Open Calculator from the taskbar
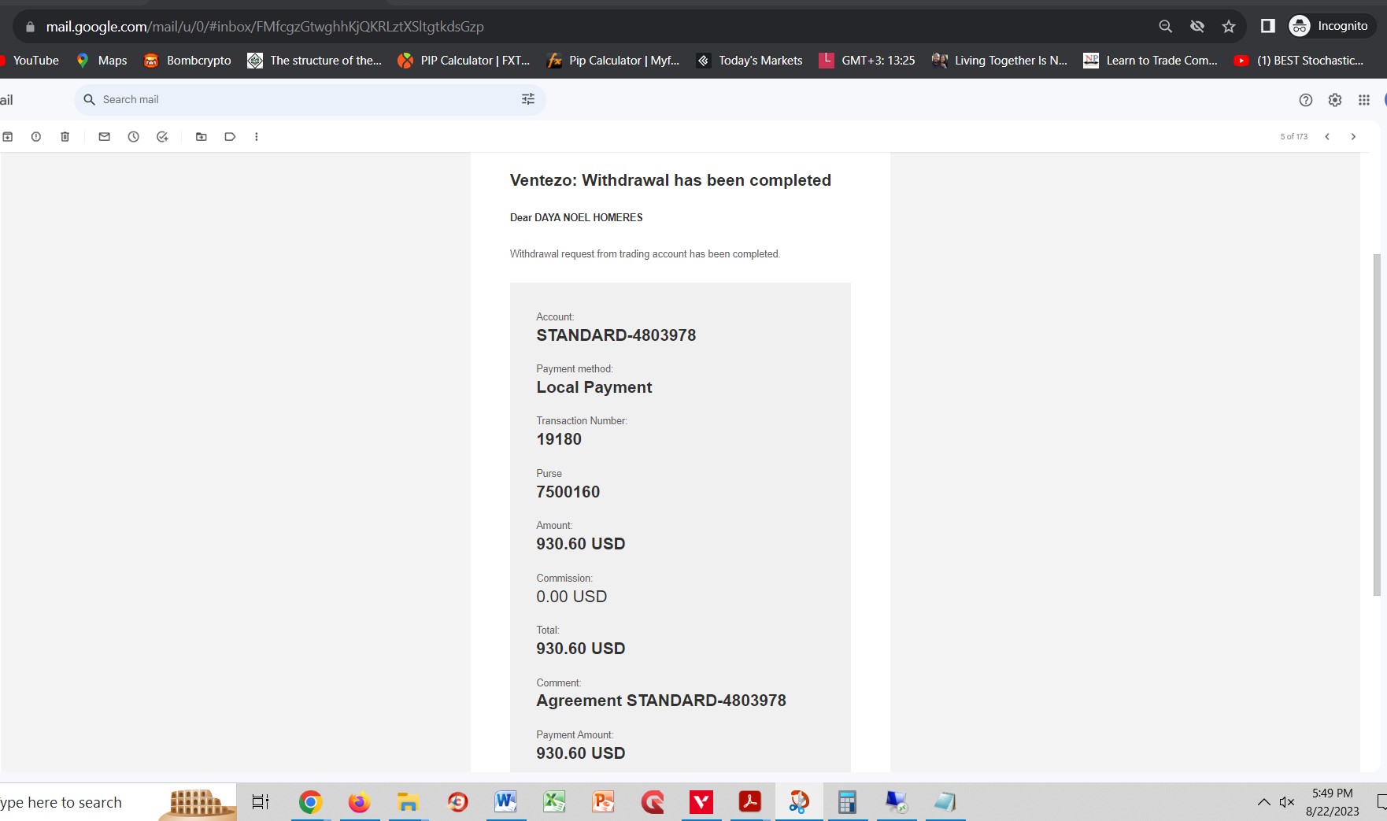This screenshot has height=821, width=1387. [847, 802]
